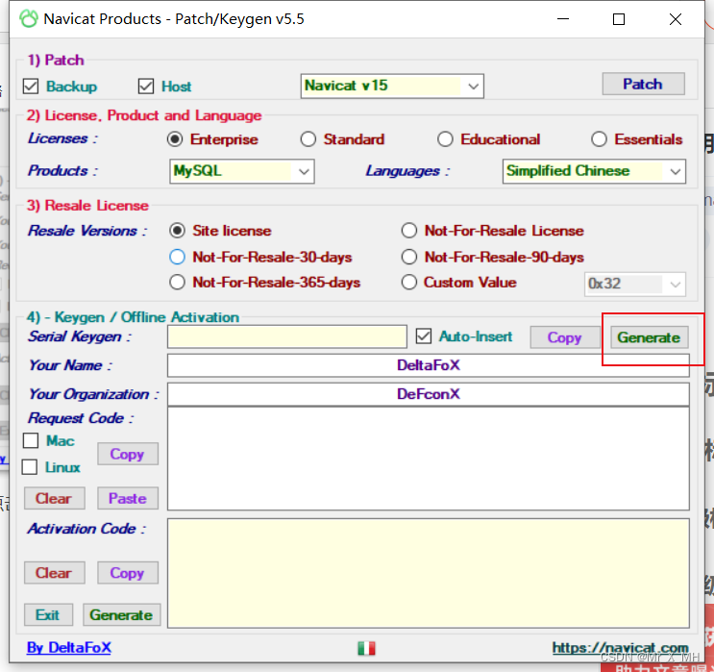
Task: Select Not-For-Resale-30-days option
Action: tap(177, 257)
